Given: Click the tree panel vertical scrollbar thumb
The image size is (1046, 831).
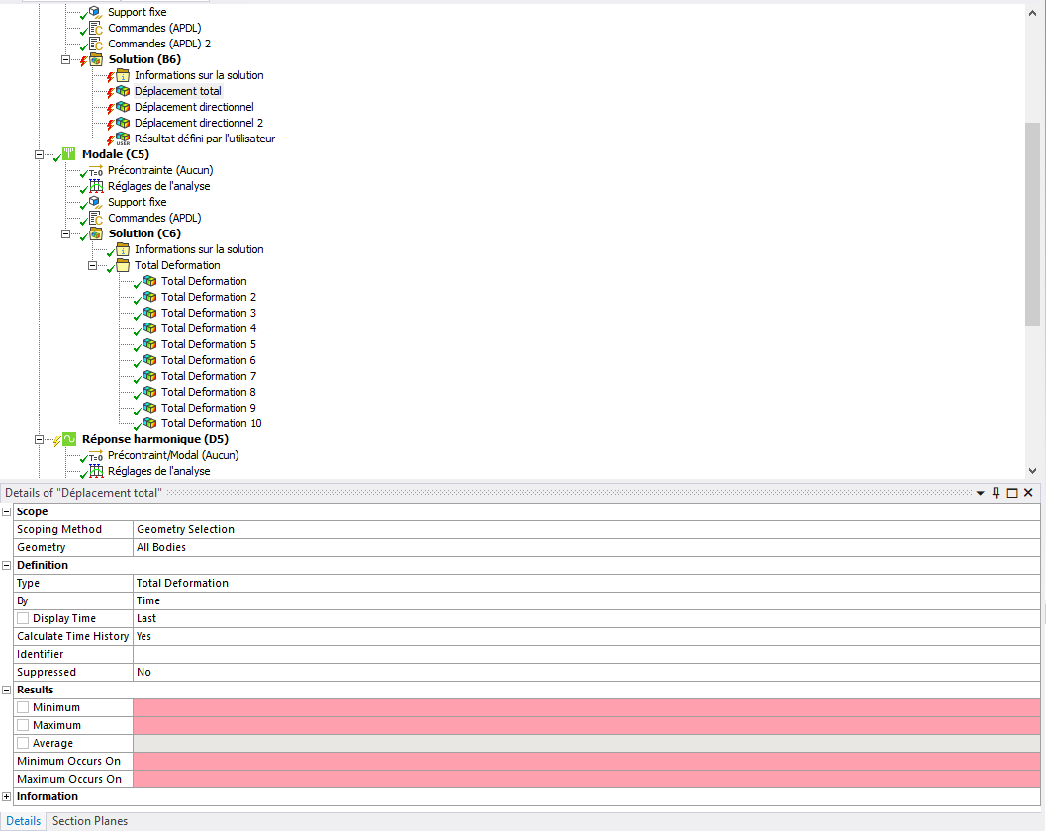Looking at the screenshot, I should 1033,225.
